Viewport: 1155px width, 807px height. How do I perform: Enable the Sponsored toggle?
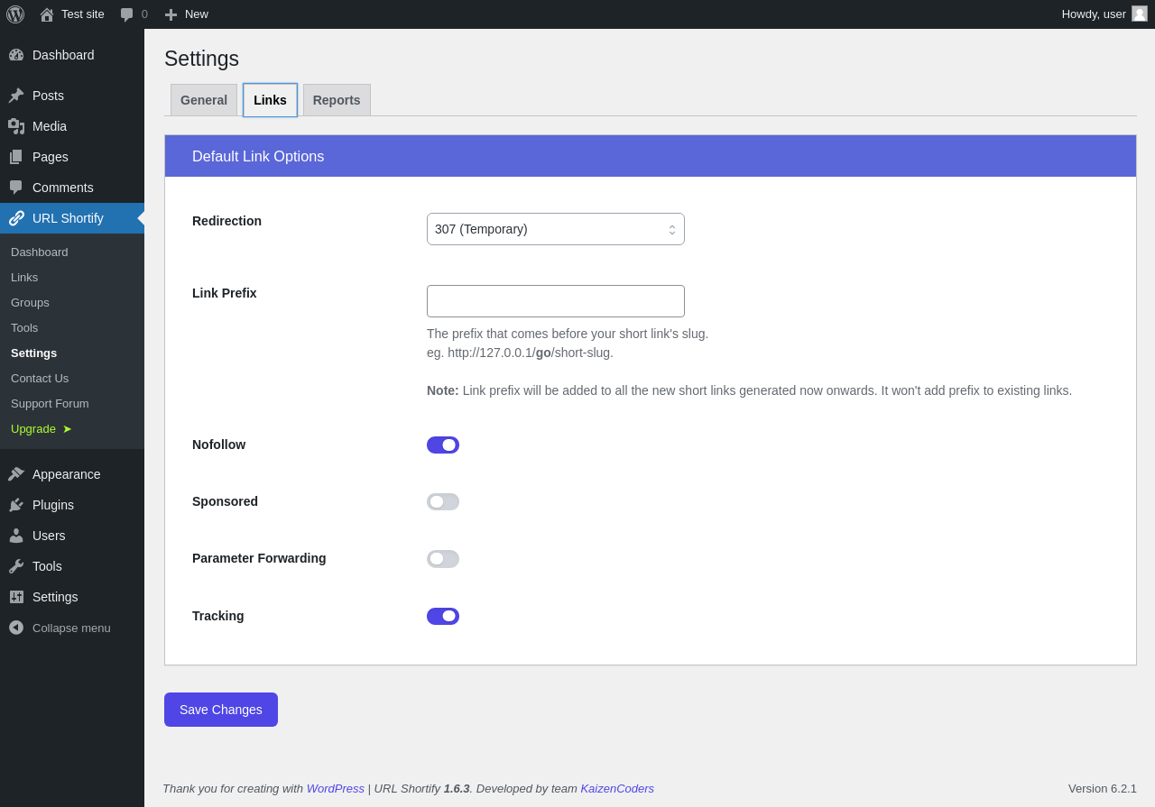(443, 501)
